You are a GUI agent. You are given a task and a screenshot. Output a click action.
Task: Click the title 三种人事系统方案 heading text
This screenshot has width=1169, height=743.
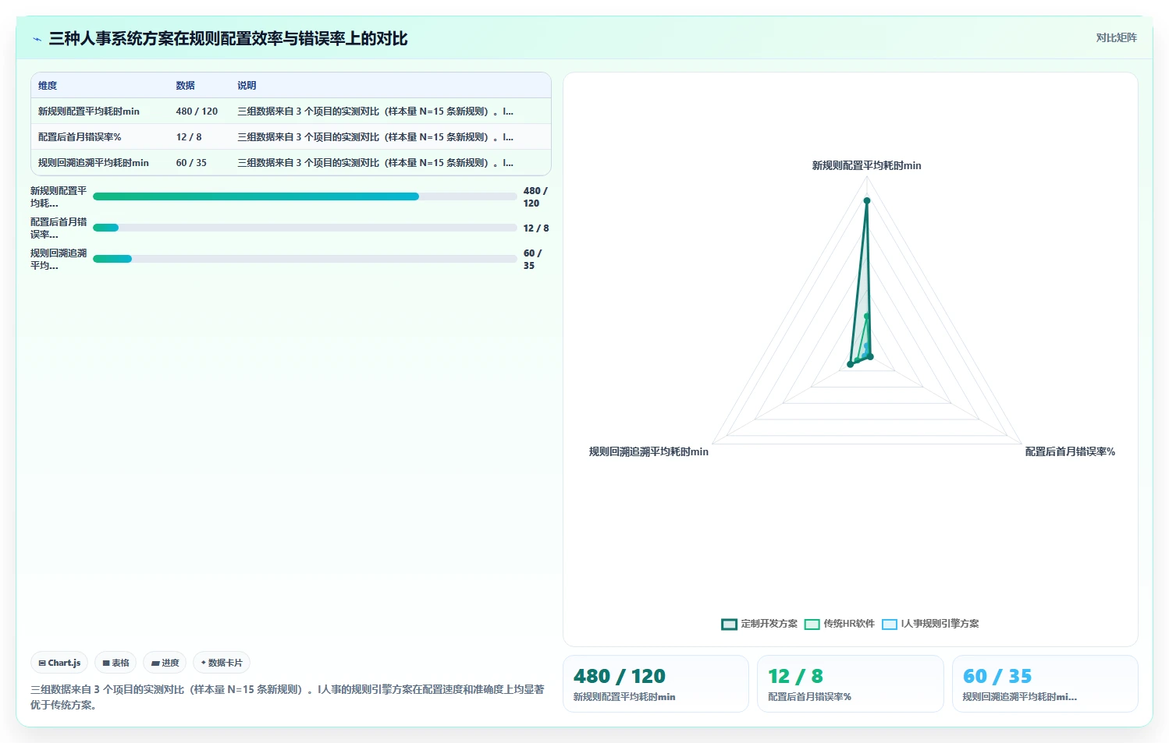coord(228,39)
